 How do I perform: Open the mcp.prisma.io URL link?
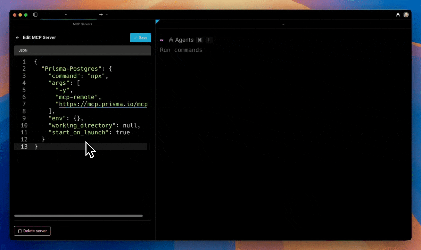103,104
